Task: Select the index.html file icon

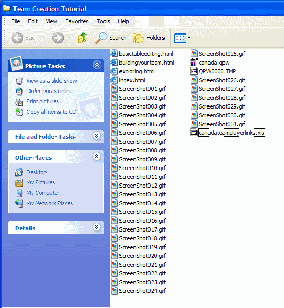Action: (114, 80)
